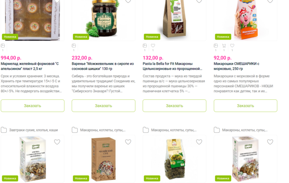Open Макарошки СМЕШАРИКИ с морковью title link

[237, 66]
